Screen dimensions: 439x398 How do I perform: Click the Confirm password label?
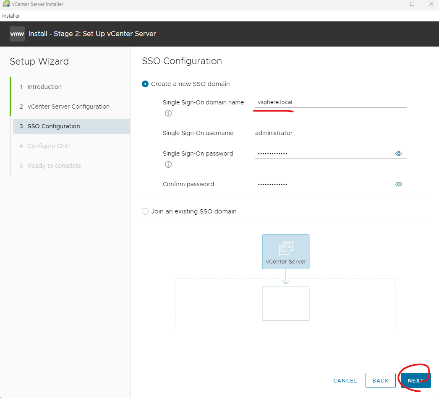(188, 184)
